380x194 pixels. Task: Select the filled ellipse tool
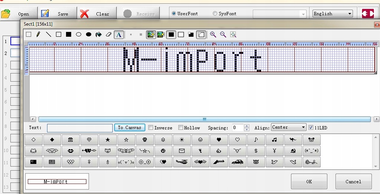coord(89,35)
